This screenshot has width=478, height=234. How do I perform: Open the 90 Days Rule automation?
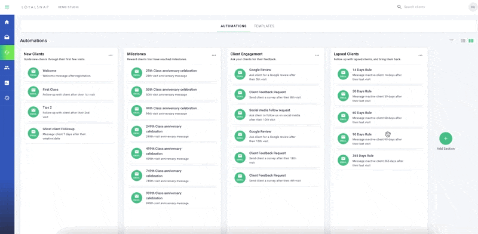click(379, 138)
